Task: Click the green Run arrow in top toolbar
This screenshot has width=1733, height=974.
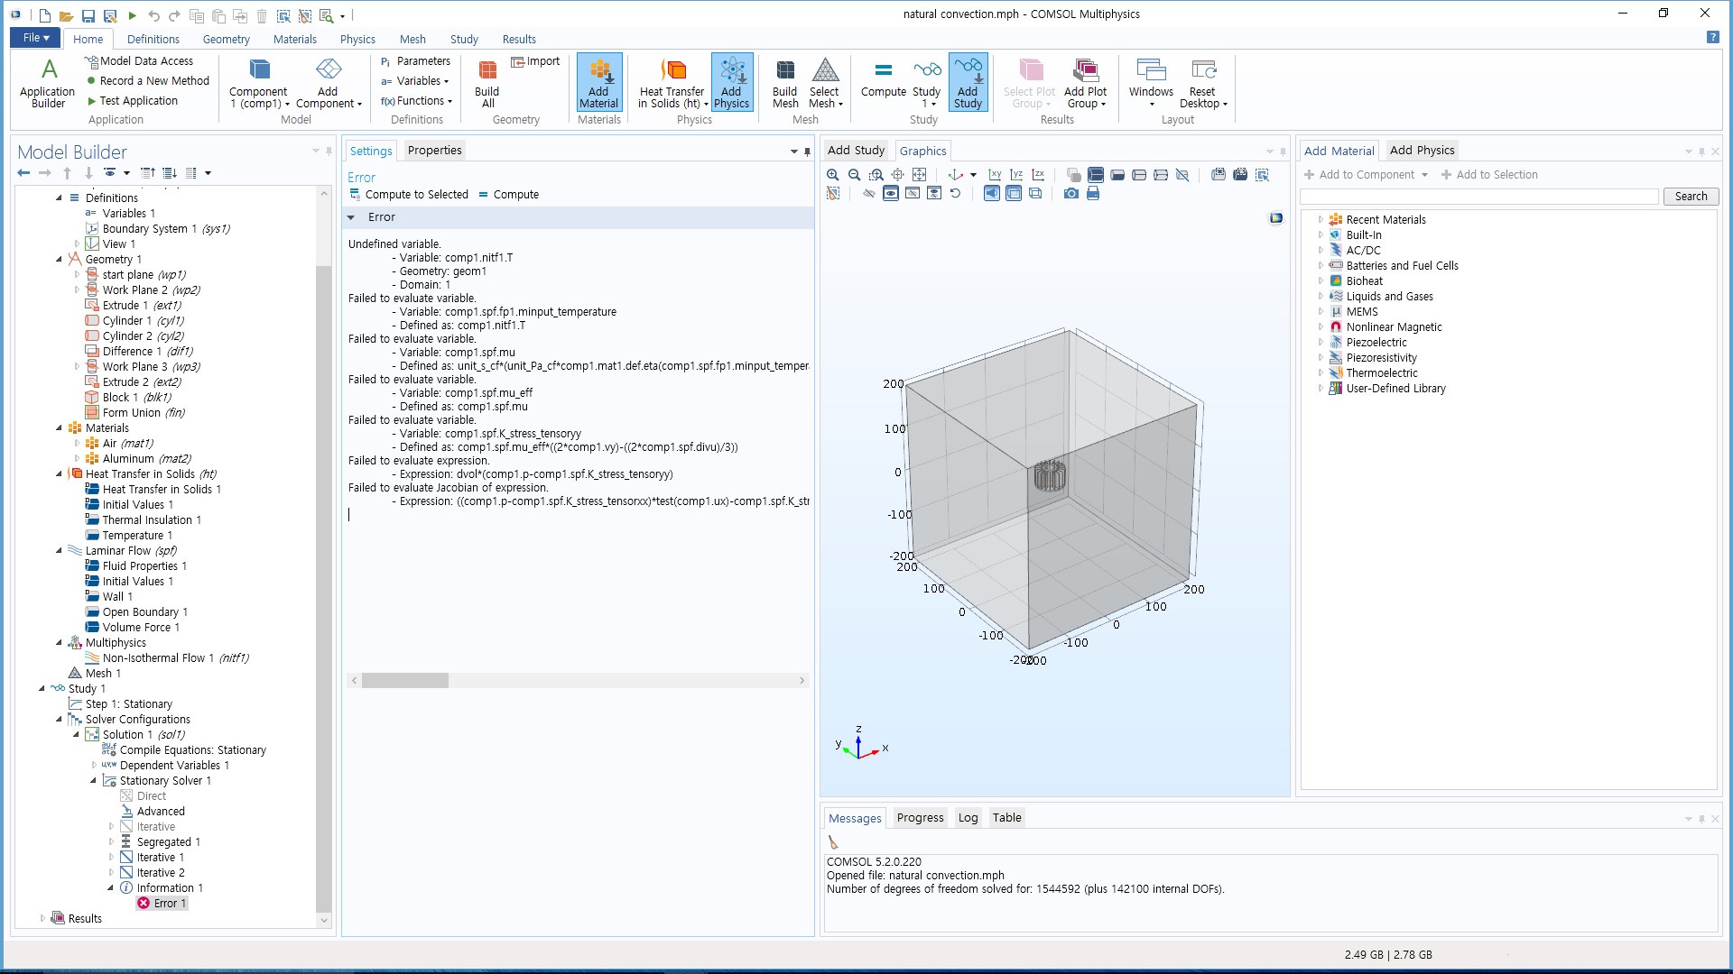Action: 132,15
